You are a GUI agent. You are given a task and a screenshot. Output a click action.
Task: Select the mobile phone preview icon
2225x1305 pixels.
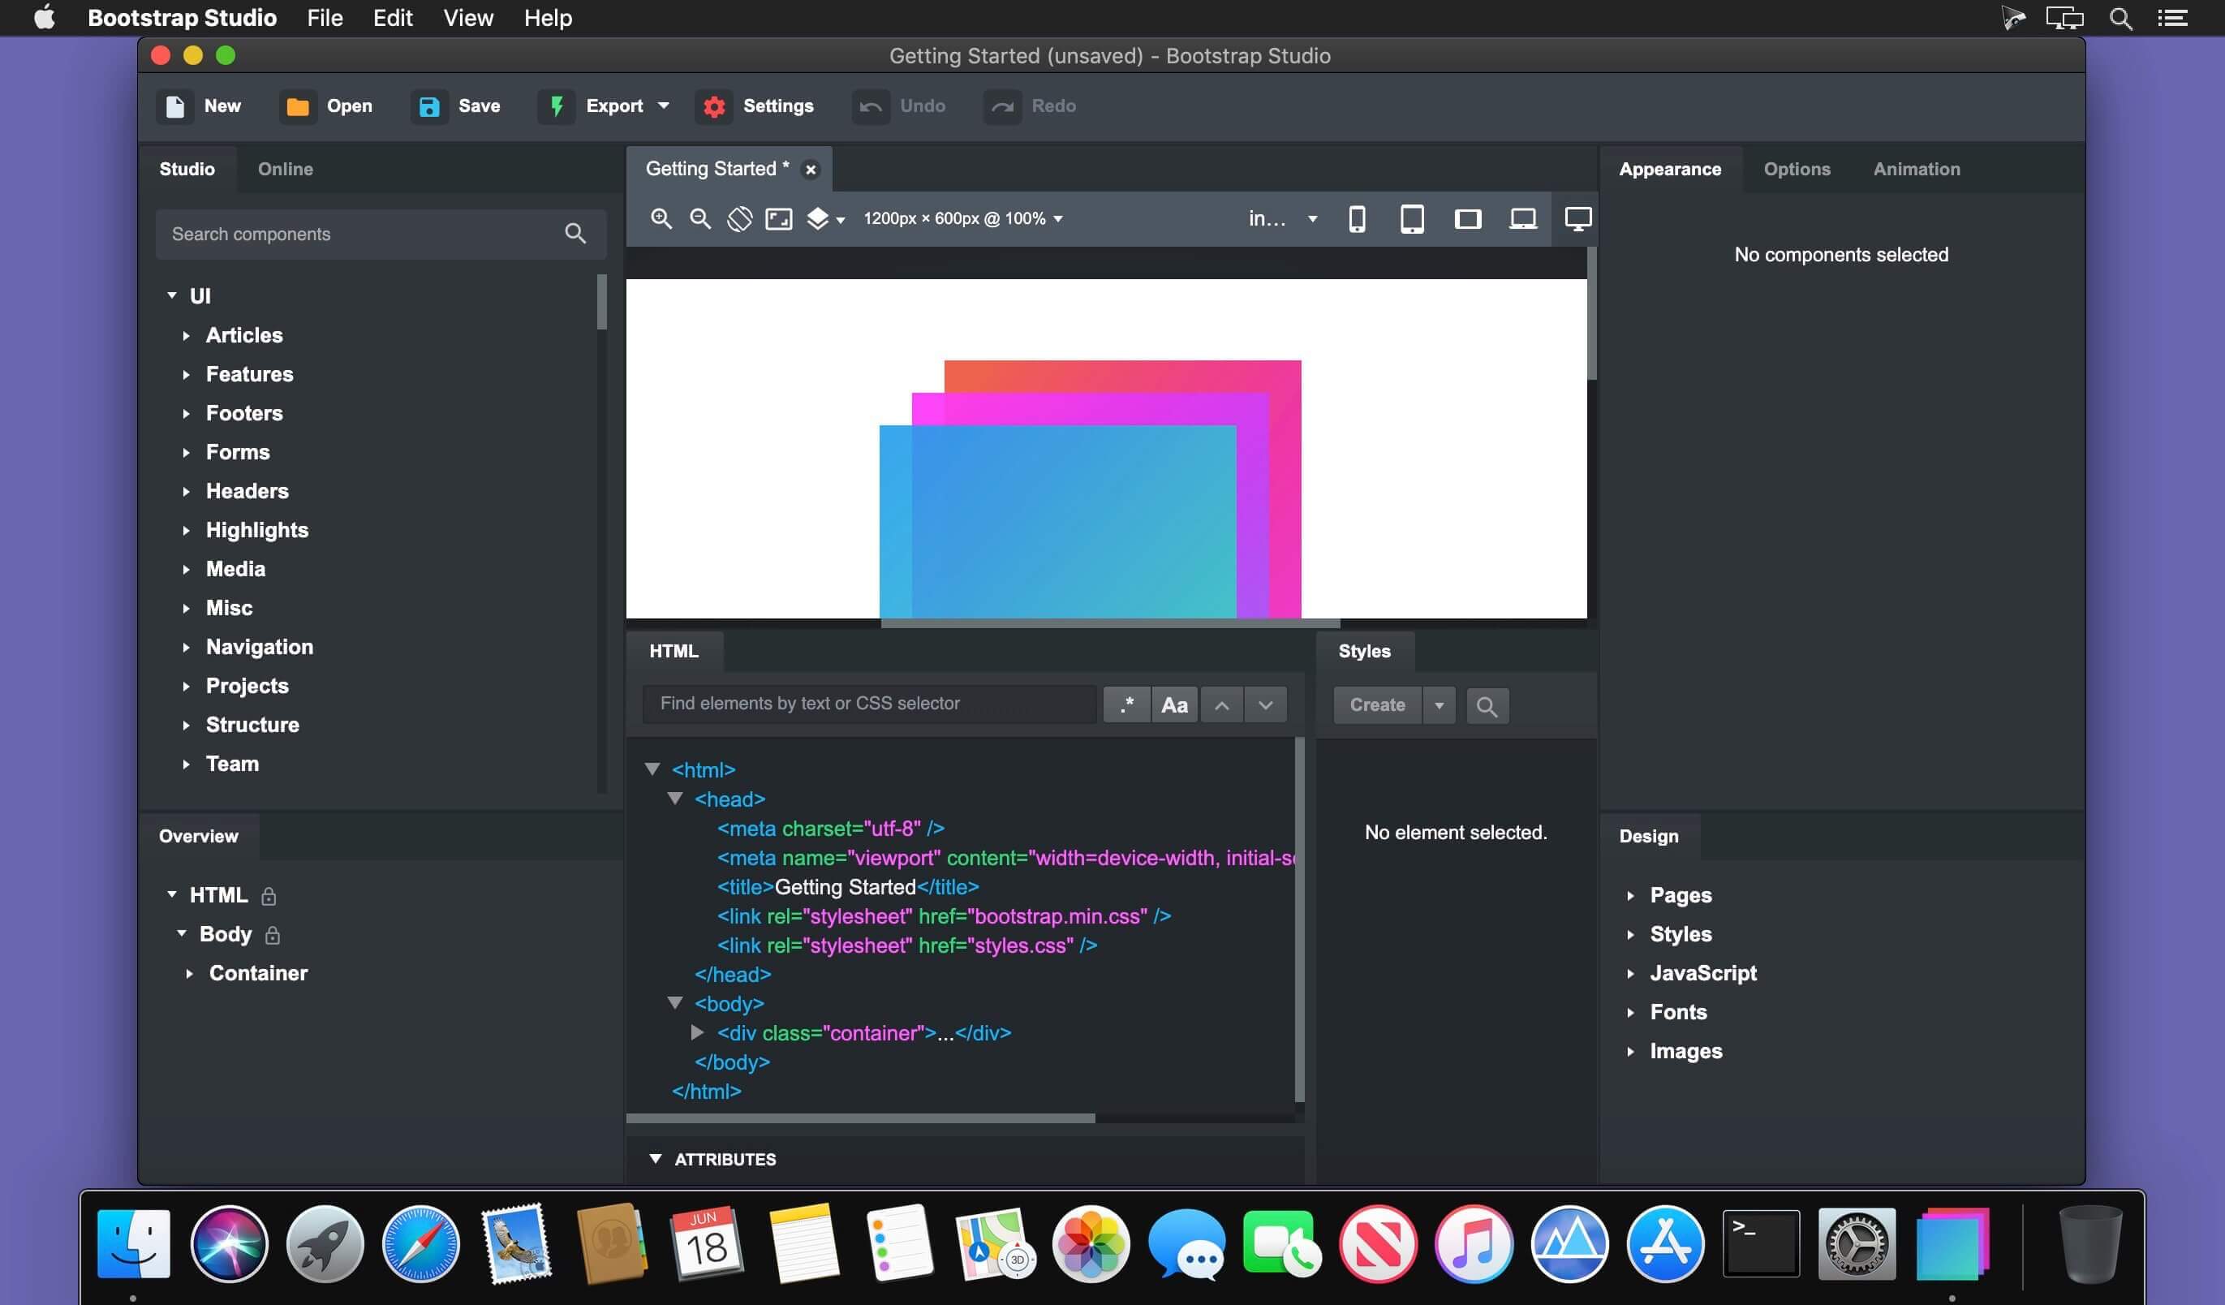1357,218
